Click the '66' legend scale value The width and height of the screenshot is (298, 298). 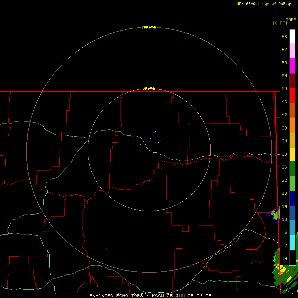(284, 36)
